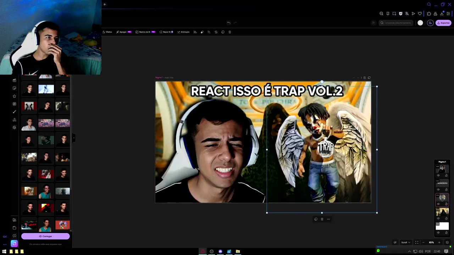Open the shapes elements icon in sidebar
This screenshot has height=255, width=454.
(x=14, y=120)
